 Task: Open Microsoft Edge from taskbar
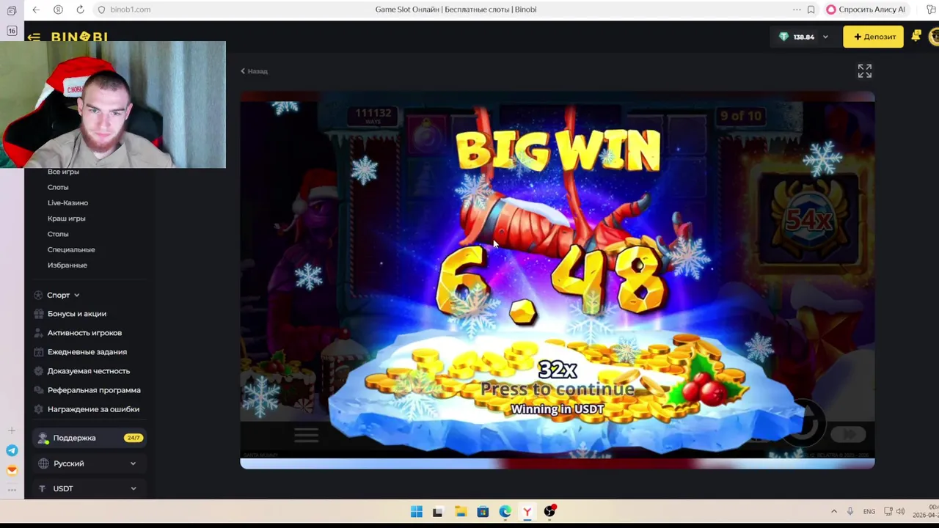505,512
